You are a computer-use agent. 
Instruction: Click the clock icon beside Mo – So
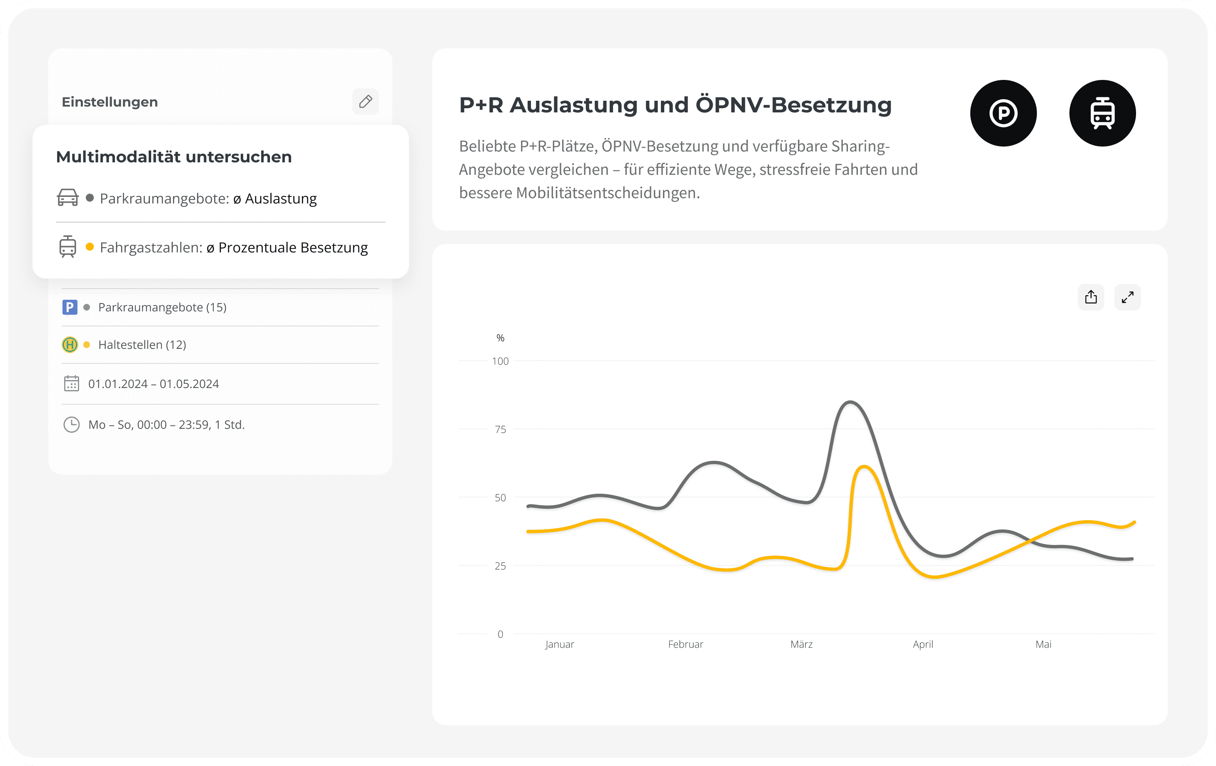click(71, 424)
